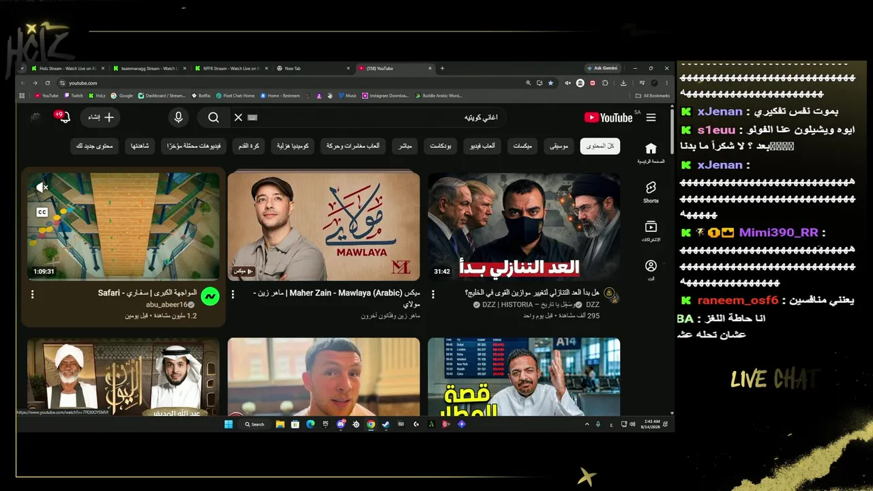
Task: Show hidden system tray icons
Action: [x=587, y=424]
